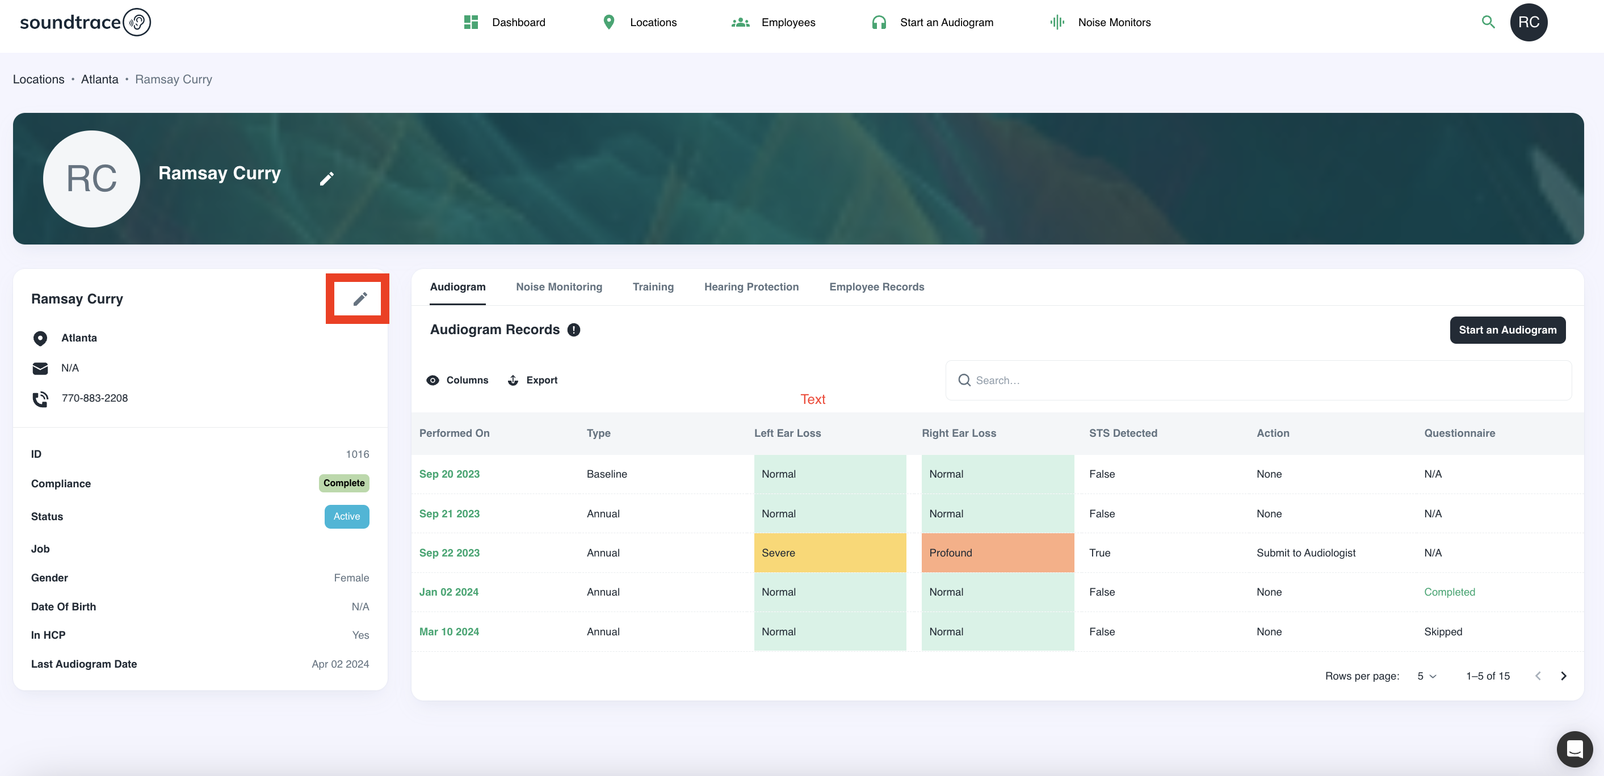Switch to the Noise Monitoring tab
This screenshot has width=1604, height=776.
[x=559, y=287]
